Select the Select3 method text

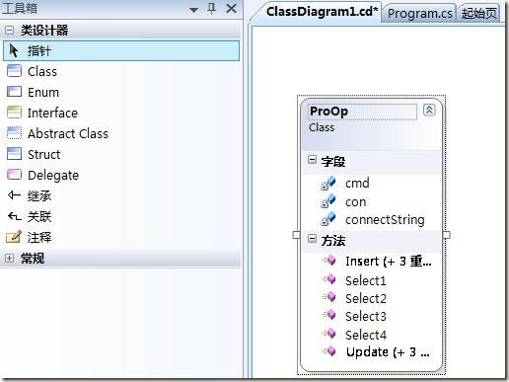(x=366, y=316)
